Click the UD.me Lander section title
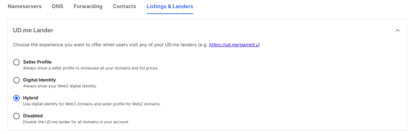This screenshot has width=414, height=134. pyautogui.click(x=33, y=30)
